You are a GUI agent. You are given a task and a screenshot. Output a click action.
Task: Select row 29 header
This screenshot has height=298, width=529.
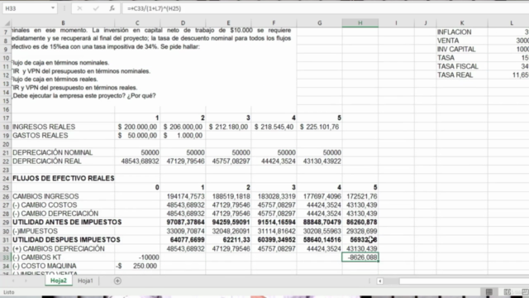coord(6,223)
